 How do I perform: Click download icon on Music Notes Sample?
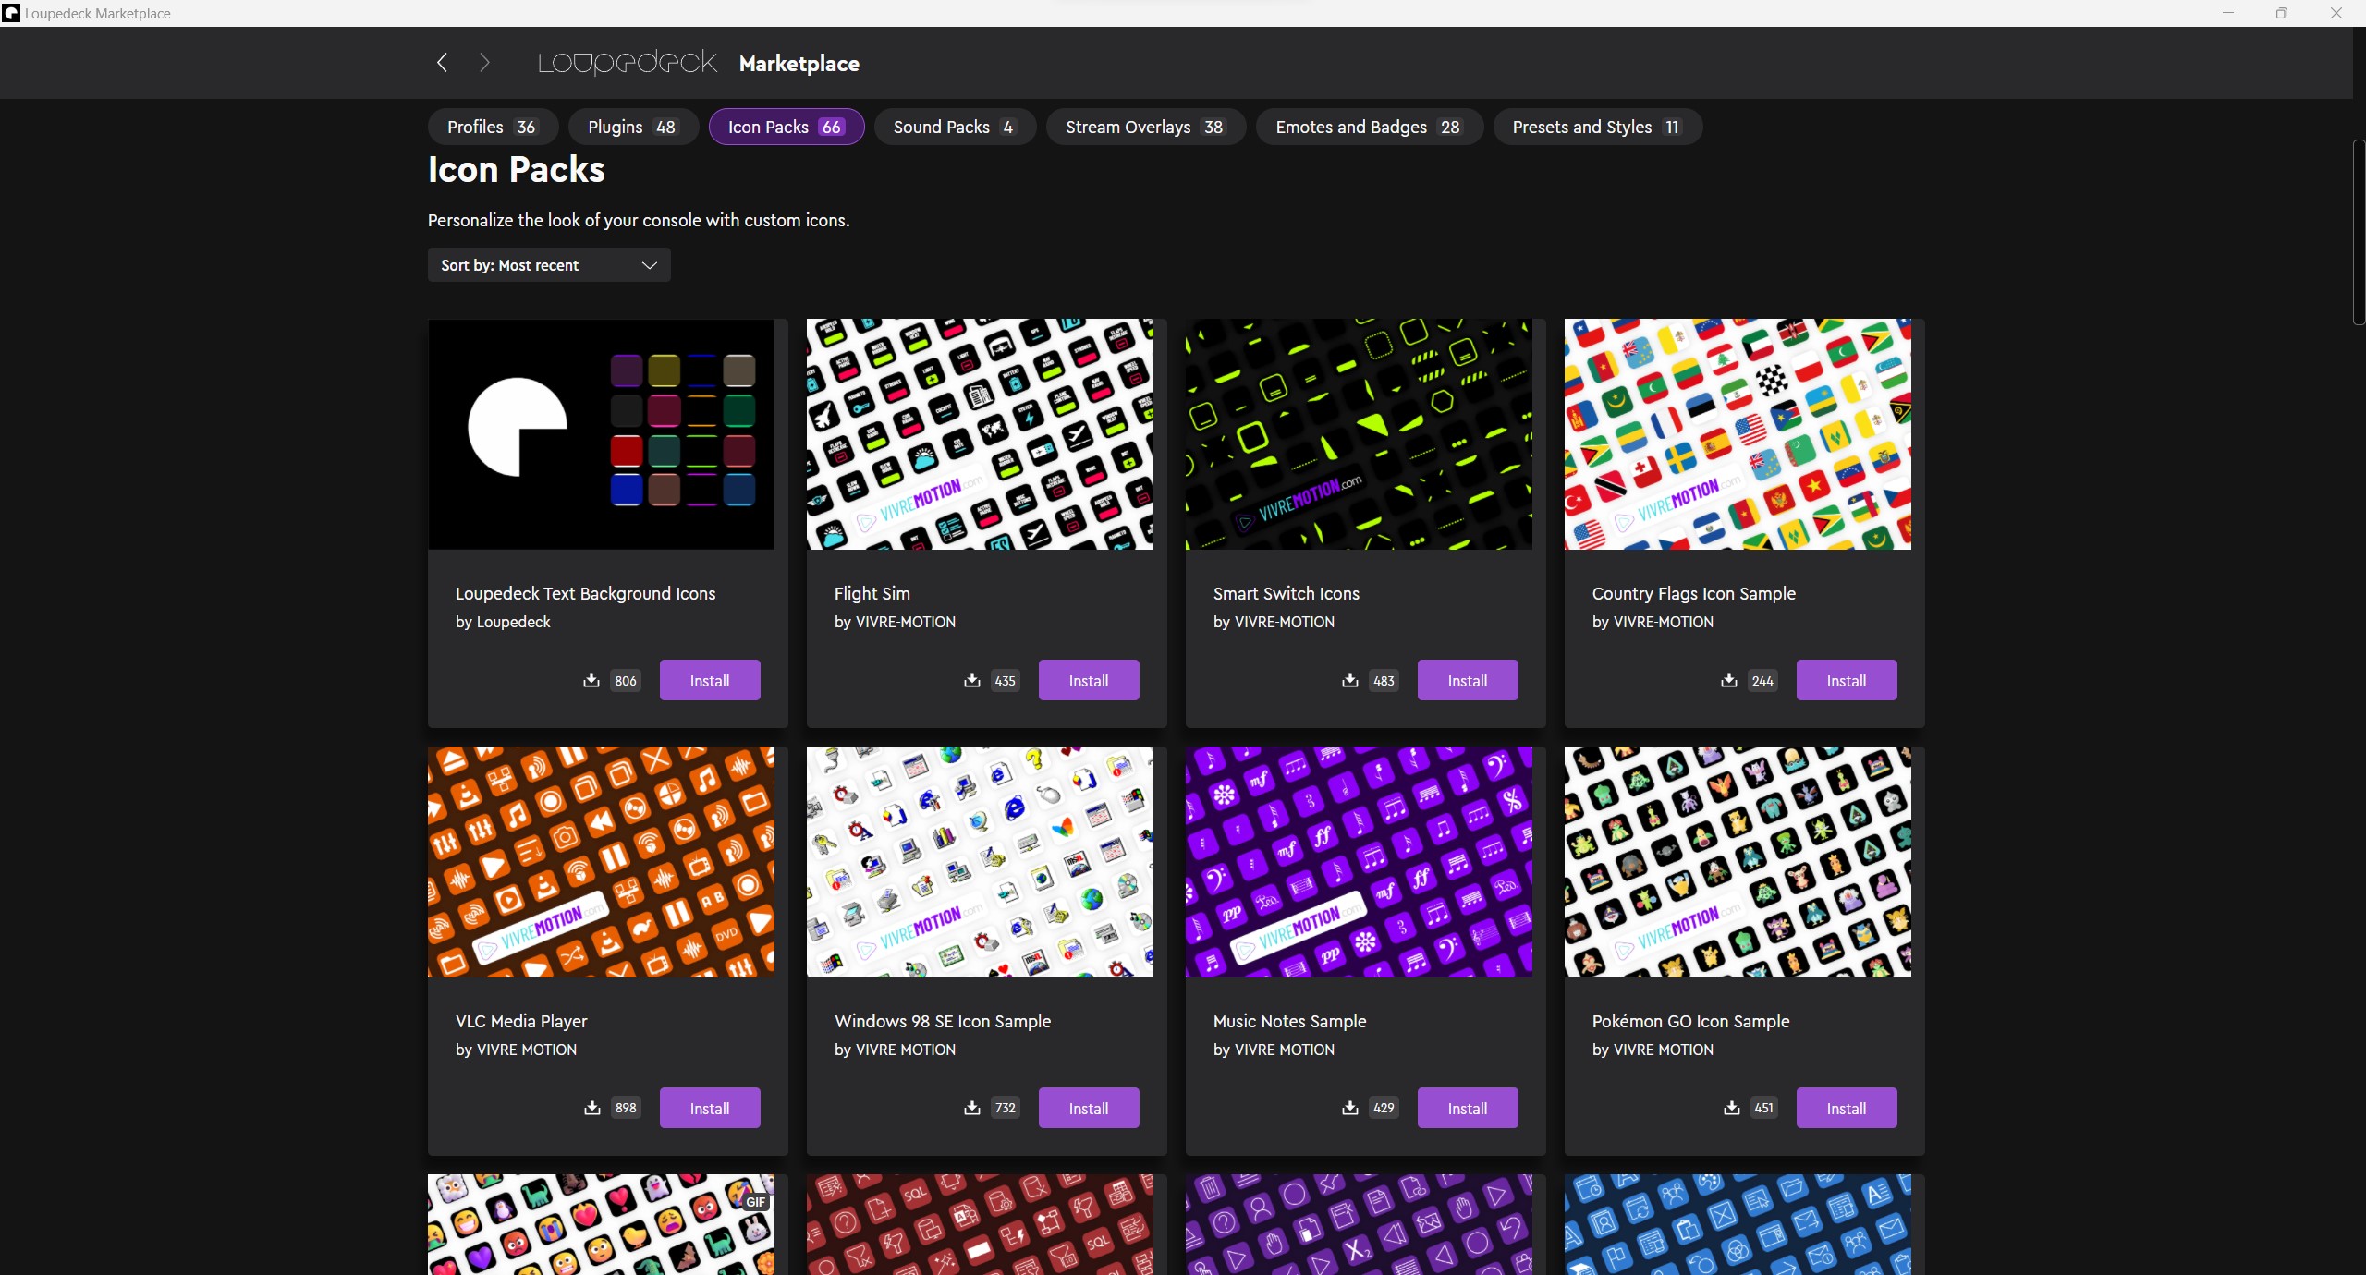pyautogui.click(x=1350, y=1108)
